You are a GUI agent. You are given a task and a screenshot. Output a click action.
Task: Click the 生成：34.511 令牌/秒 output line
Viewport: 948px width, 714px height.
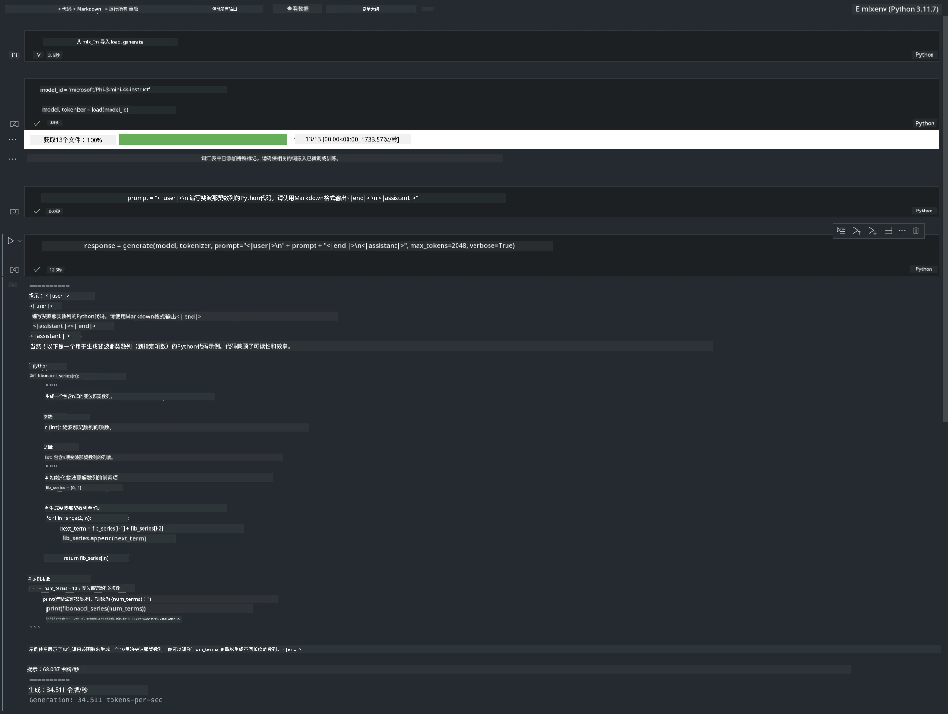pyautogui.click(x=58, y=690)
